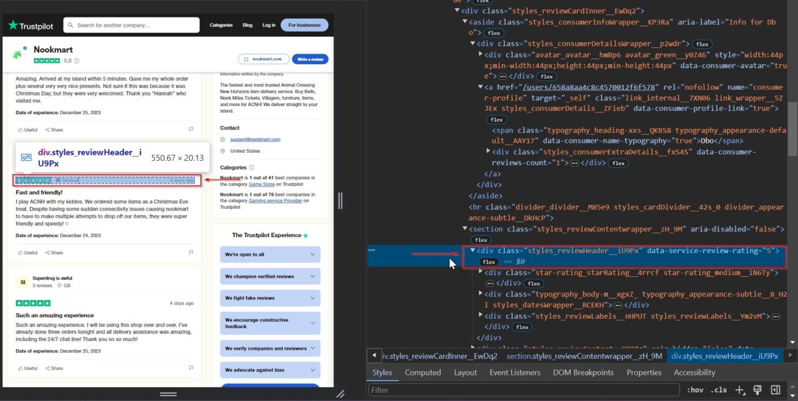
Task: Click the ellipsis after the reviewLabels div tag
Action: (x=776, y=316)
